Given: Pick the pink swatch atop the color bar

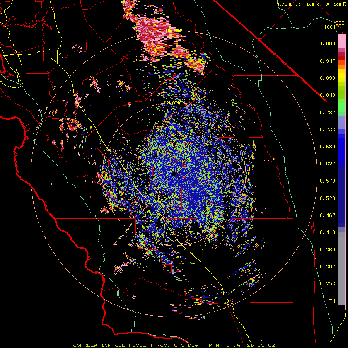Looking at the screenshot, I should click(x=341, y=41).
